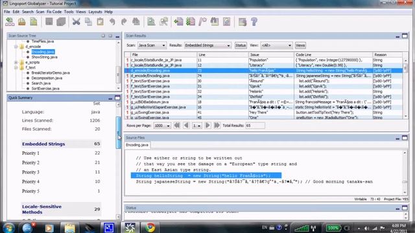The width and height of the screenshot is (415, 233).
Task: Collapse the f_text folder
Action: click(16, 67)
